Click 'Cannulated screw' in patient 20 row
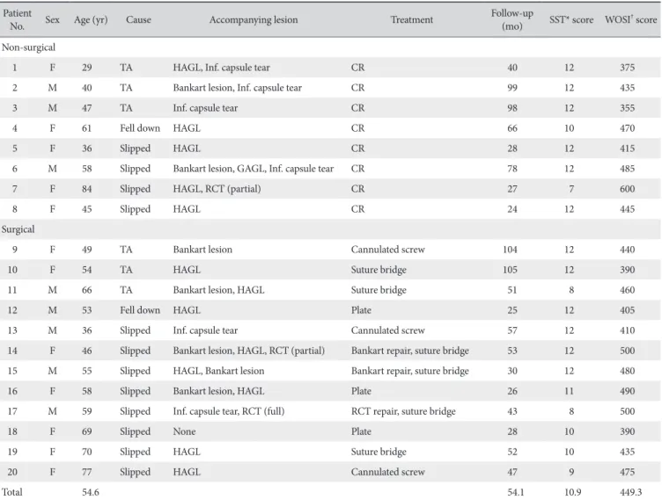The height and width of the screenshot is (500, 662). click(x=387, y=472)
